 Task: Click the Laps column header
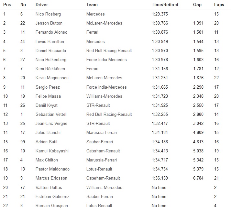(x=219, y=5)
